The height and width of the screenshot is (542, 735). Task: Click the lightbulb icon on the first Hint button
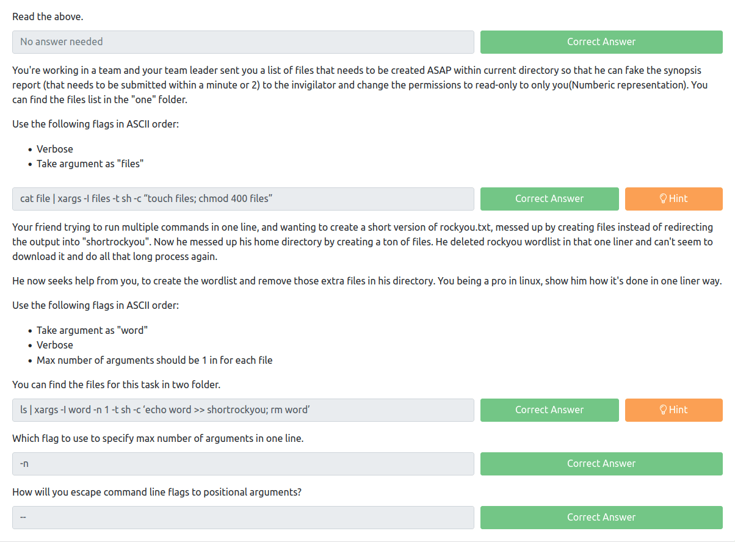click(663, 198)
